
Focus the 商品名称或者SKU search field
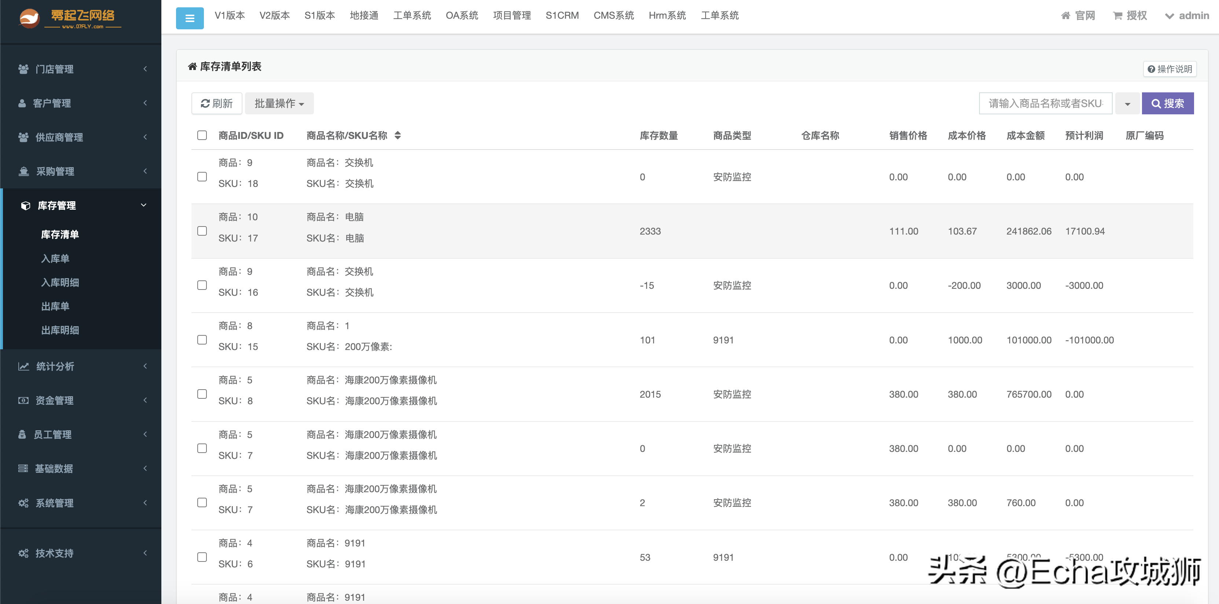1045,104
